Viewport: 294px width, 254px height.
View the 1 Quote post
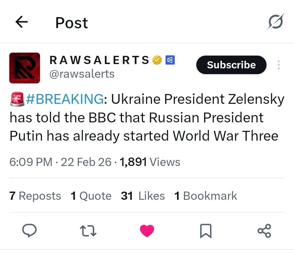point(91,196)
